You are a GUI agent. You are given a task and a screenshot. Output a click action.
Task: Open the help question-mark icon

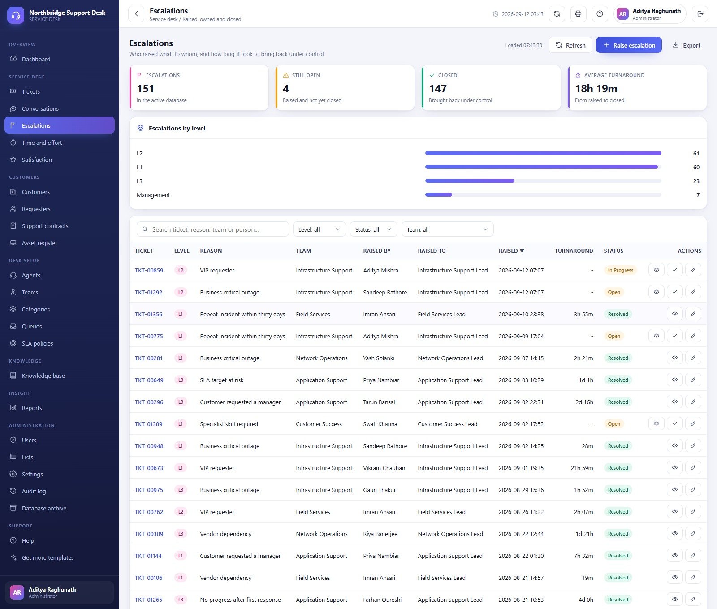(x=600, y=14)
